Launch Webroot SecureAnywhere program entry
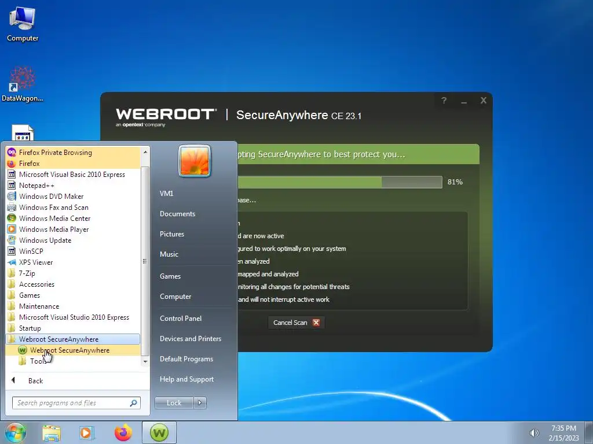Screen dimensions: 593x444 72,350
